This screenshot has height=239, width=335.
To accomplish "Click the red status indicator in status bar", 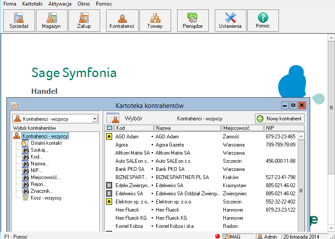I will (217, 236).
